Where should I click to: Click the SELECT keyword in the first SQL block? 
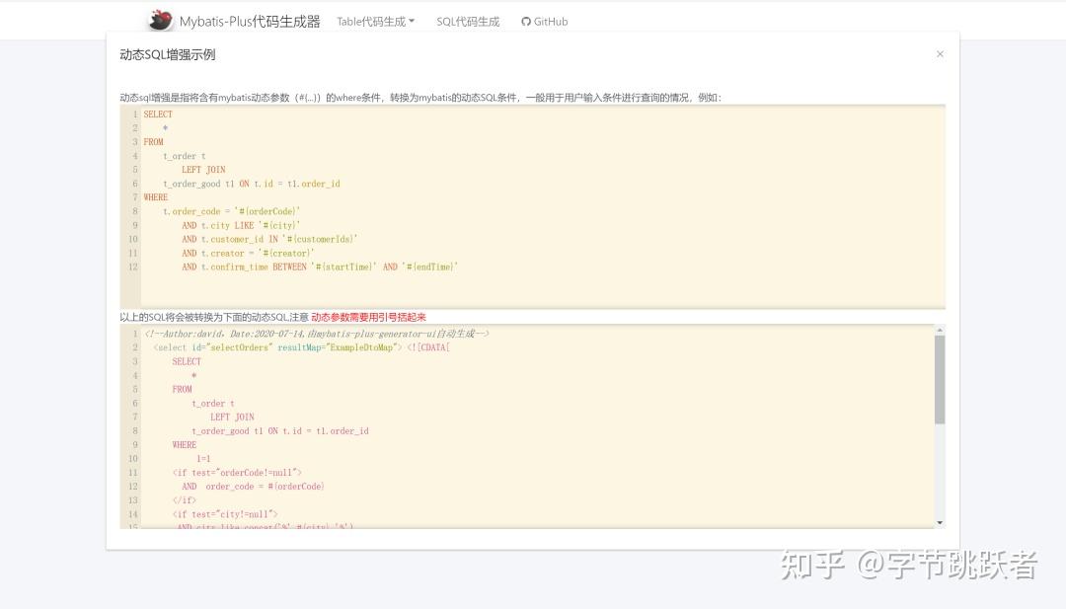coord(158,114)
